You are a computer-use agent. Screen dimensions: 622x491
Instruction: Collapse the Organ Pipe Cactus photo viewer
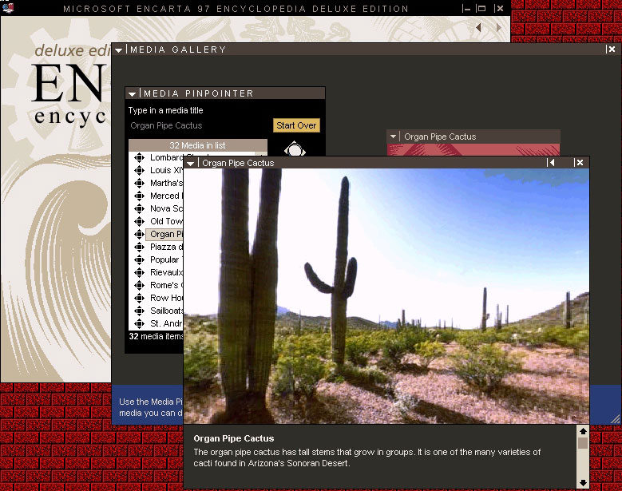[x=551, y=163]
